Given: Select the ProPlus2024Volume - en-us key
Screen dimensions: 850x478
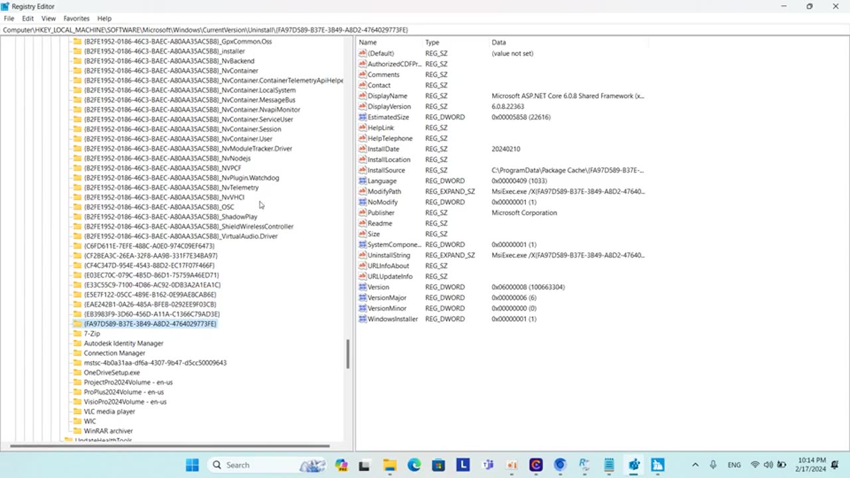Looking at the screenshot, I should (x=124, y=392).
